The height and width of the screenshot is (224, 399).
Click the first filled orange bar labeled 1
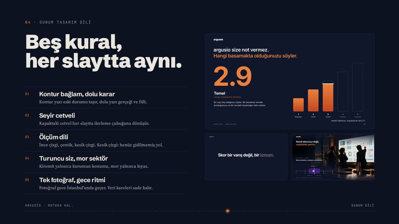[x=298, y=105]
